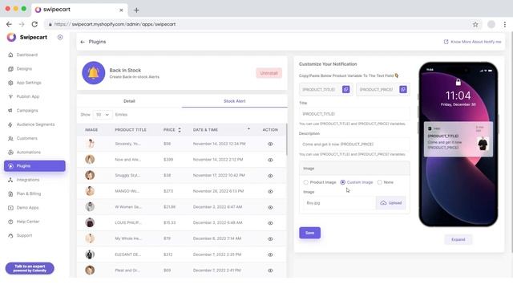This screenshot has width=513, height=289.
Task: Open a new browser tab
Action: click(x=136, y=10)
